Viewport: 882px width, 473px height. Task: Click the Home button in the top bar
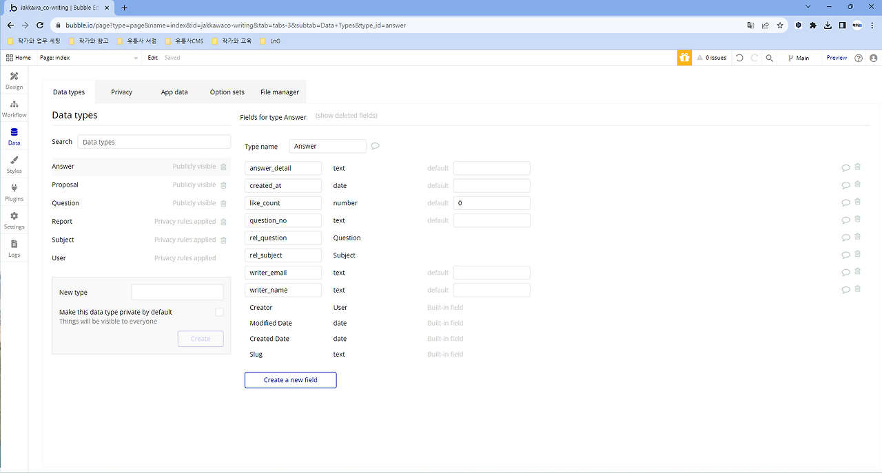pyautogui.click(x=19, y=58)
